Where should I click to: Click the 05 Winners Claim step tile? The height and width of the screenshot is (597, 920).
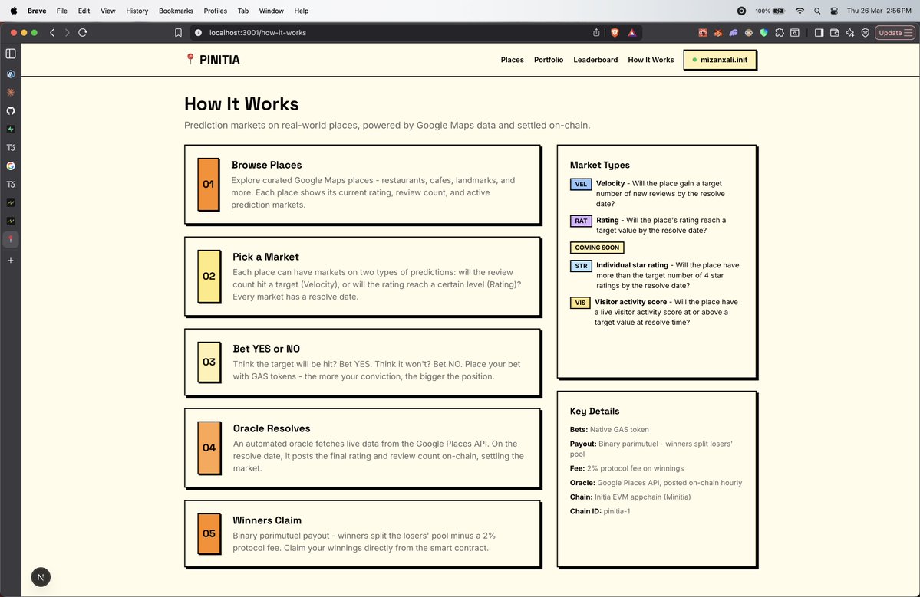(209, 533)
